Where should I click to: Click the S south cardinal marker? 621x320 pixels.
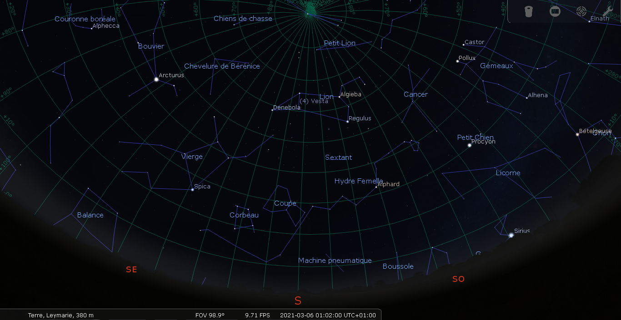(x=298, y=300)
